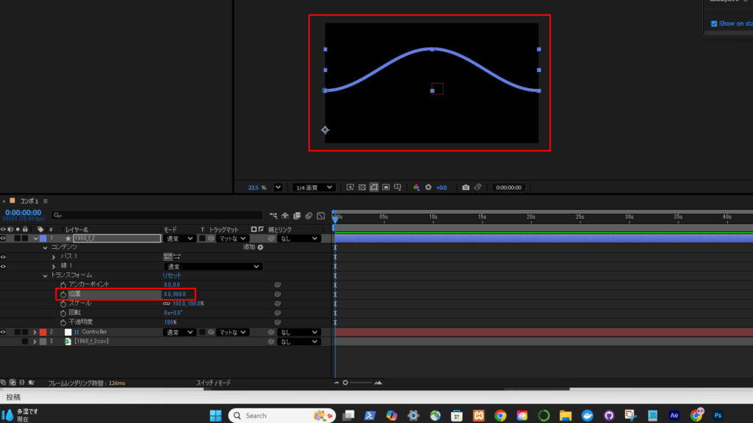Click the blue Reset link for Transform
This screenshot has width=753, height=423.
click(x=172, y=275)
